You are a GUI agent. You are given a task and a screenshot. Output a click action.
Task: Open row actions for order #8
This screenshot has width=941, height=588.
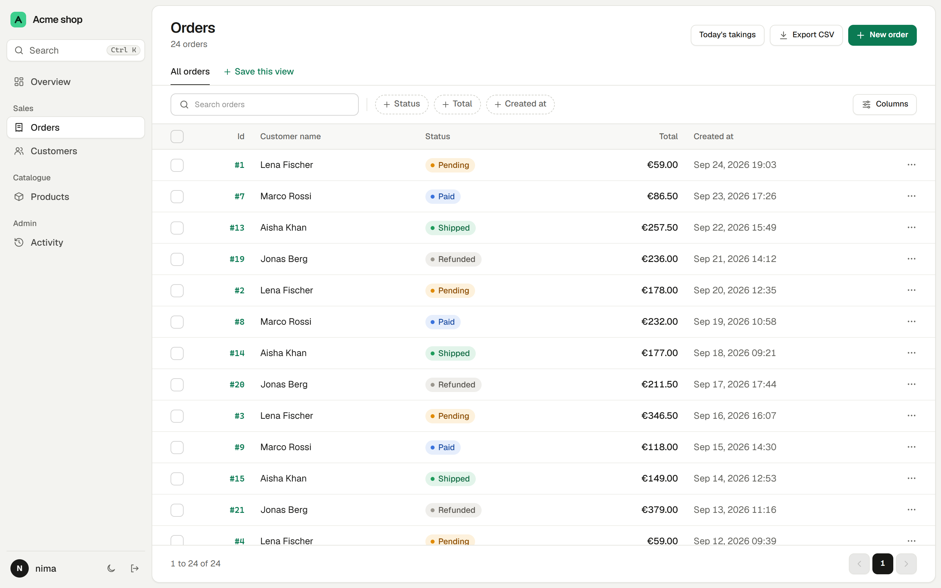[912, 322]
